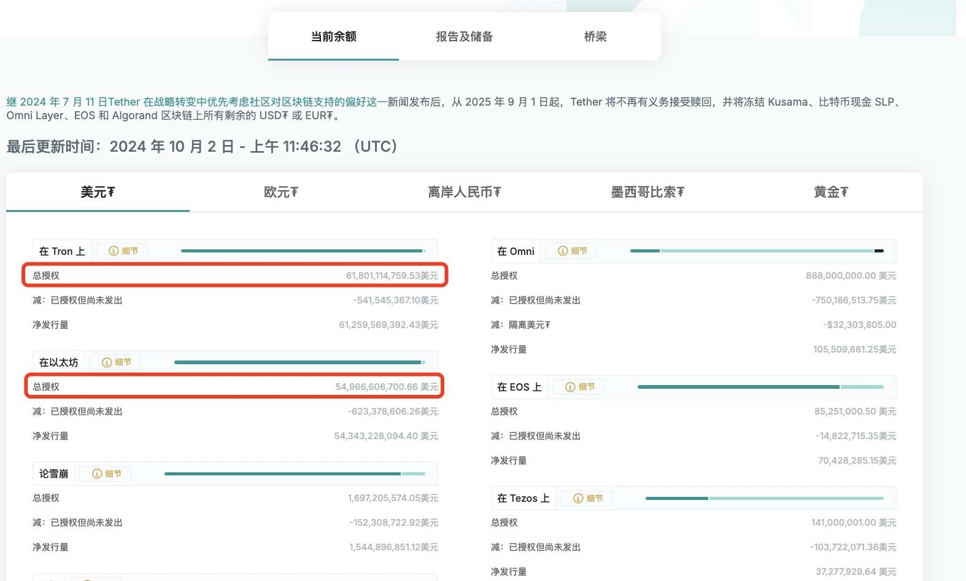966x581 pixels.
Task: Switch to the 当前余额 tab
Action: pos(333,37)
